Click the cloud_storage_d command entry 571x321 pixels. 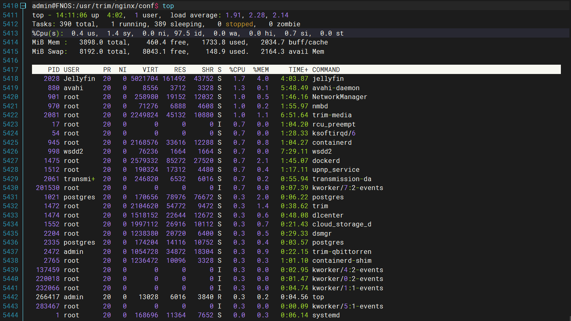tap(342, 224)
